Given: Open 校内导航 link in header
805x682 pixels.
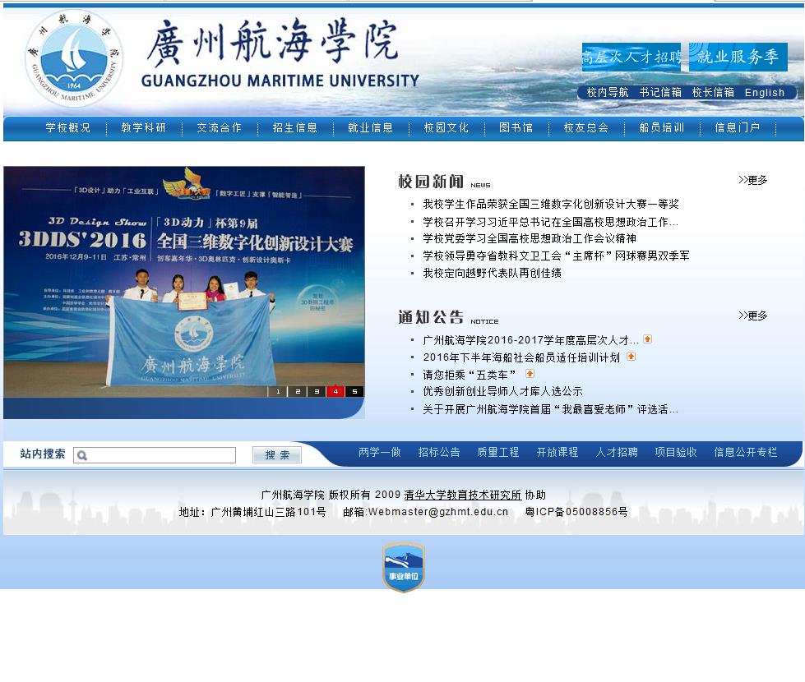Looking at the screenshot, I should [608, 92].
